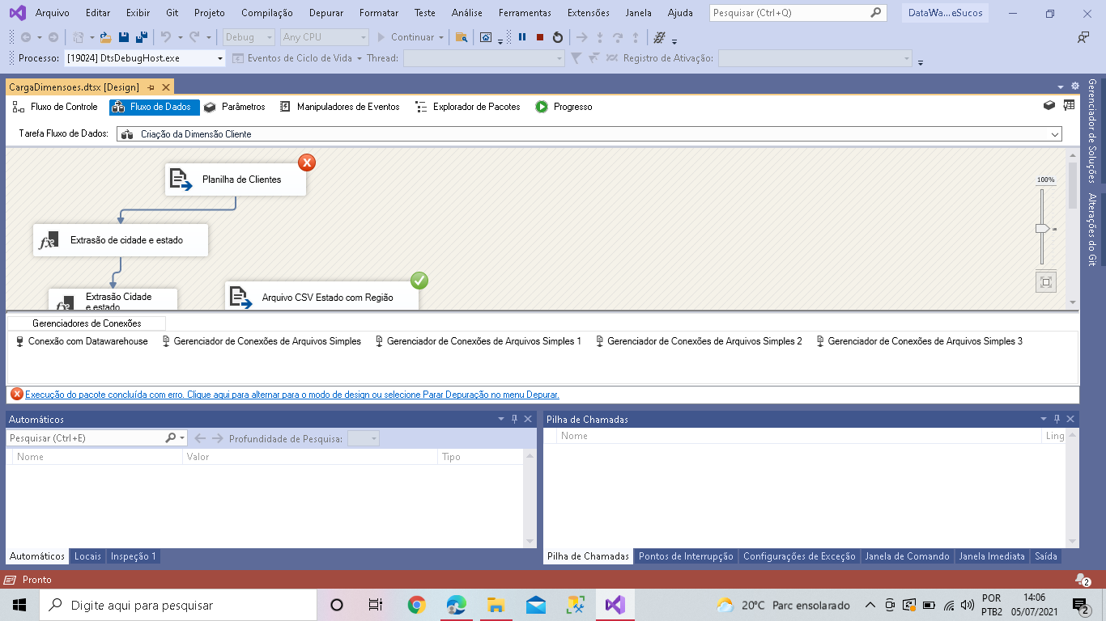Select Extrasão de cidade e estado component

click(x=121, y=240)
